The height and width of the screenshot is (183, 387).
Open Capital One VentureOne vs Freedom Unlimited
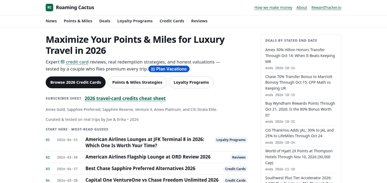click(152, 180)
